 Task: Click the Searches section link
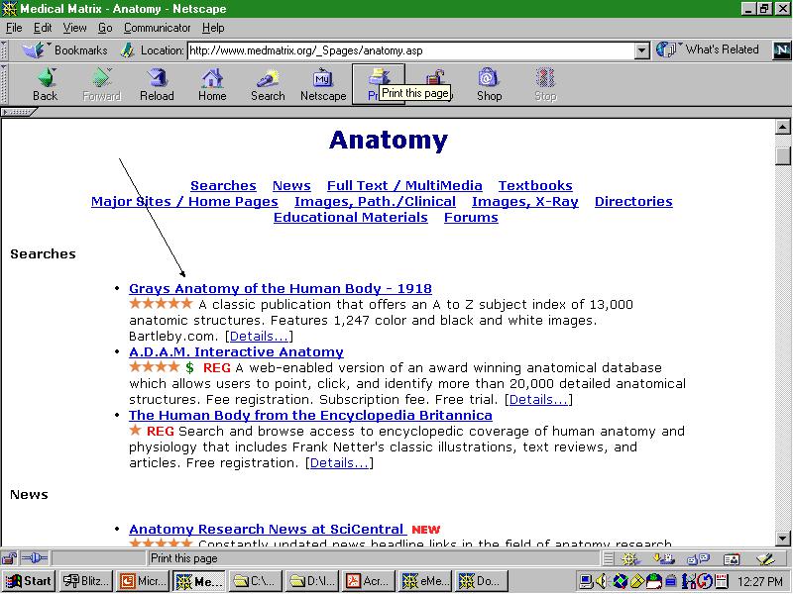coord(223,186)
